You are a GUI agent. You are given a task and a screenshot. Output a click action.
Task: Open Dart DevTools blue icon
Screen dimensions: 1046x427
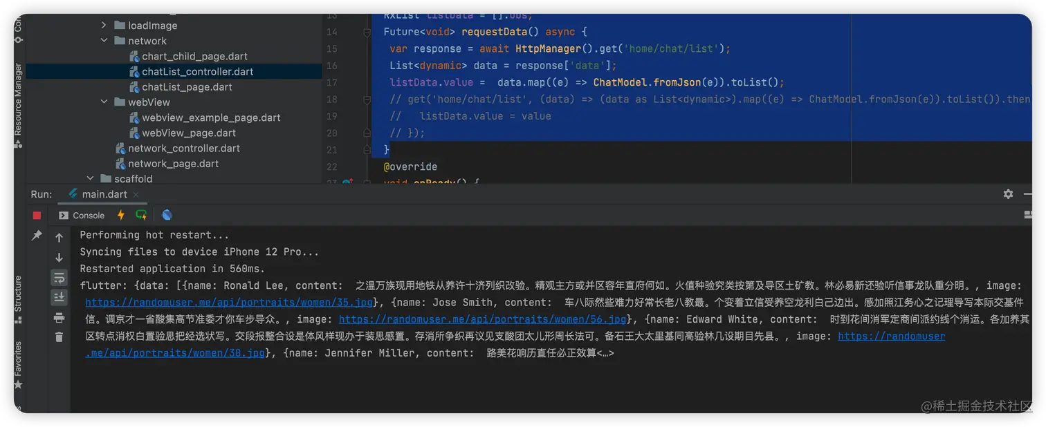(167, 215)
